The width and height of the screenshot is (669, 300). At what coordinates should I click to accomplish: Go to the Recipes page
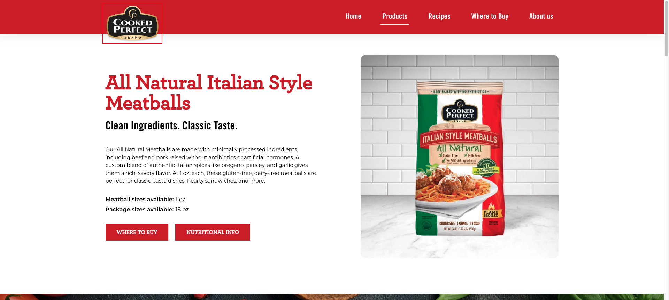point(439,16)
